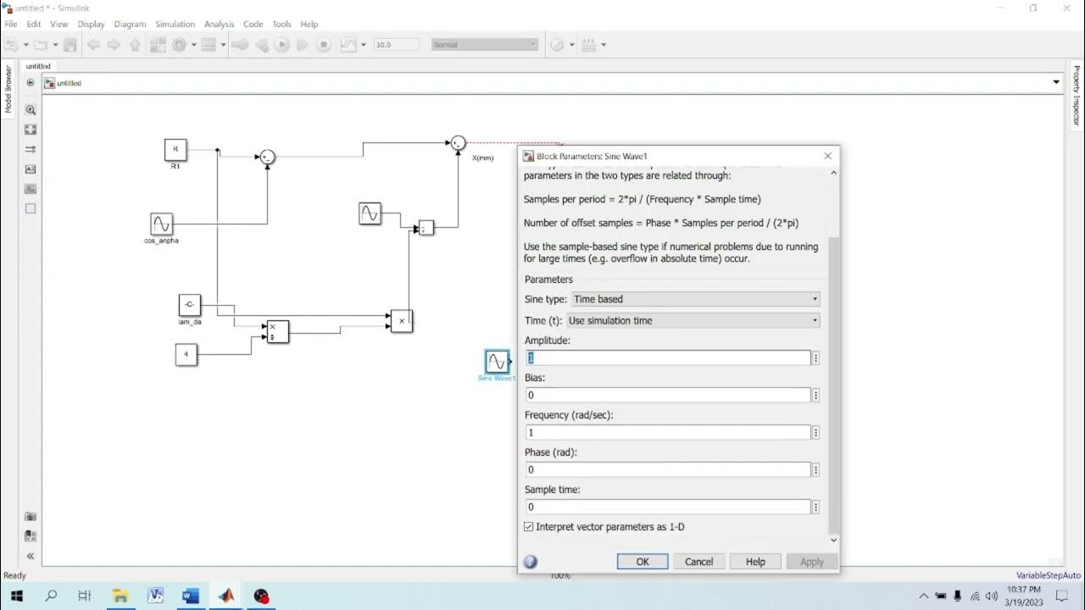Click the Forward navigation arrow in toolbar
Image resolution: width=1085 pixels, height=610 pixels.
click(x=114, y=45)
